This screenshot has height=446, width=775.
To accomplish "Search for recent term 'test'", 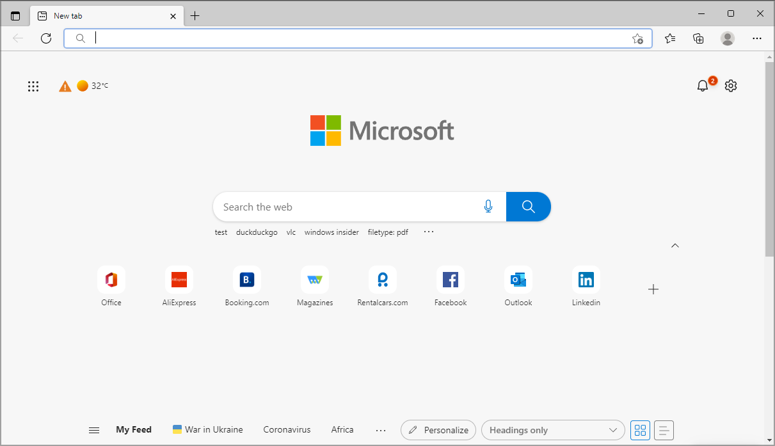I will point(221,232).
